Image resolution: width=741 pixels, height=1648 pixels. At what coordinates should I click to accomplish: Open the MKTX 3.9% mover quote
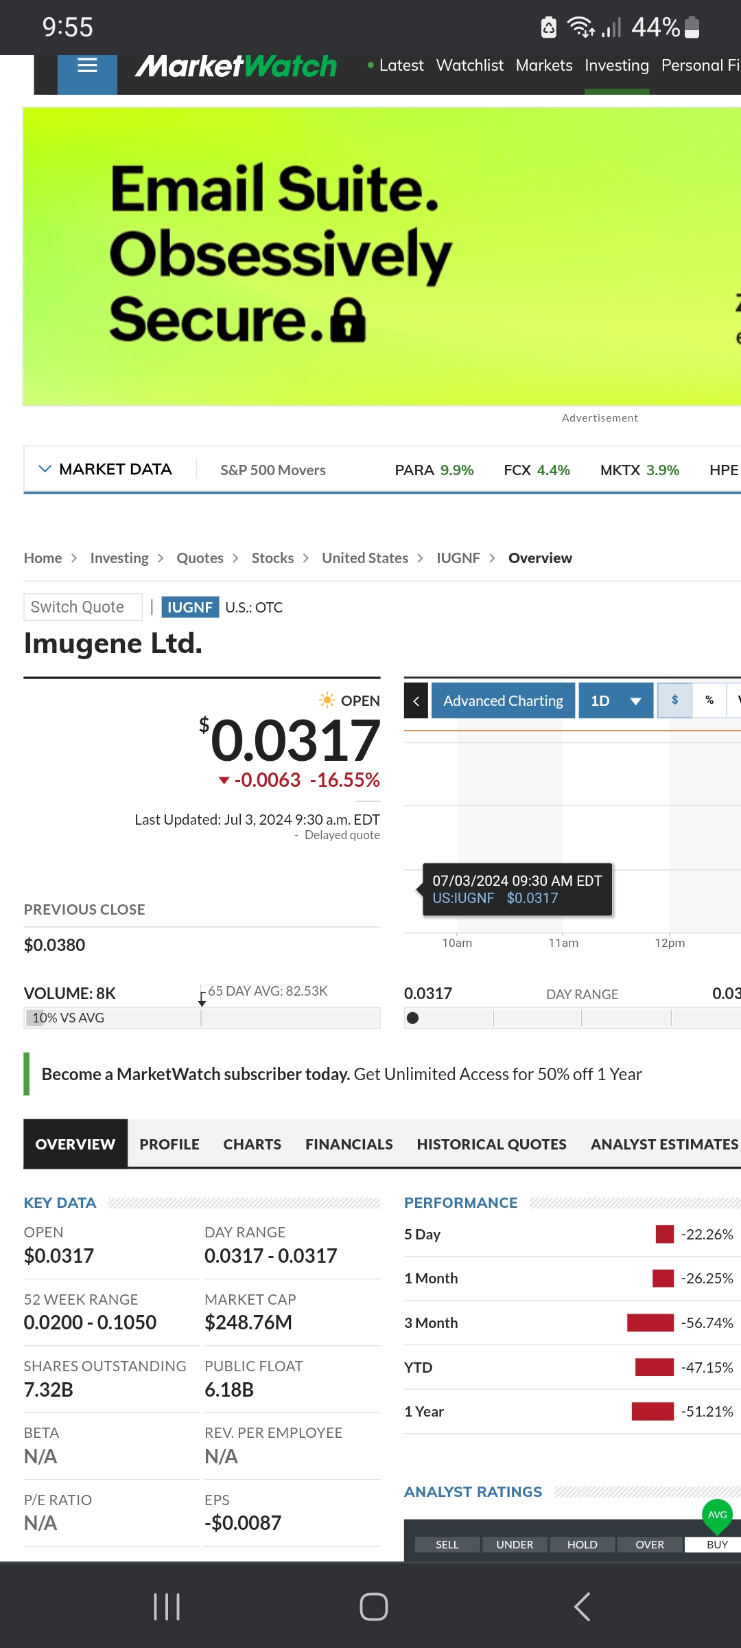(639, 470)
